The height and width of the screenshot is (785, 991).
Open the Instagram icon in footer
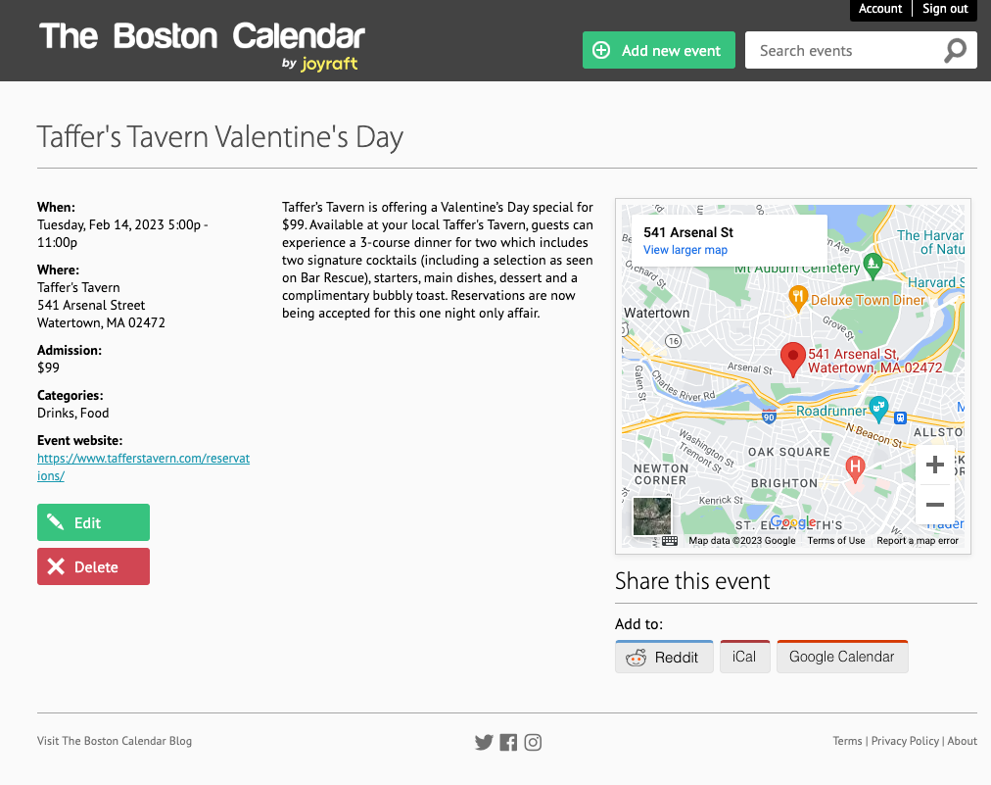pyautogui.click(x=533, y=742)
